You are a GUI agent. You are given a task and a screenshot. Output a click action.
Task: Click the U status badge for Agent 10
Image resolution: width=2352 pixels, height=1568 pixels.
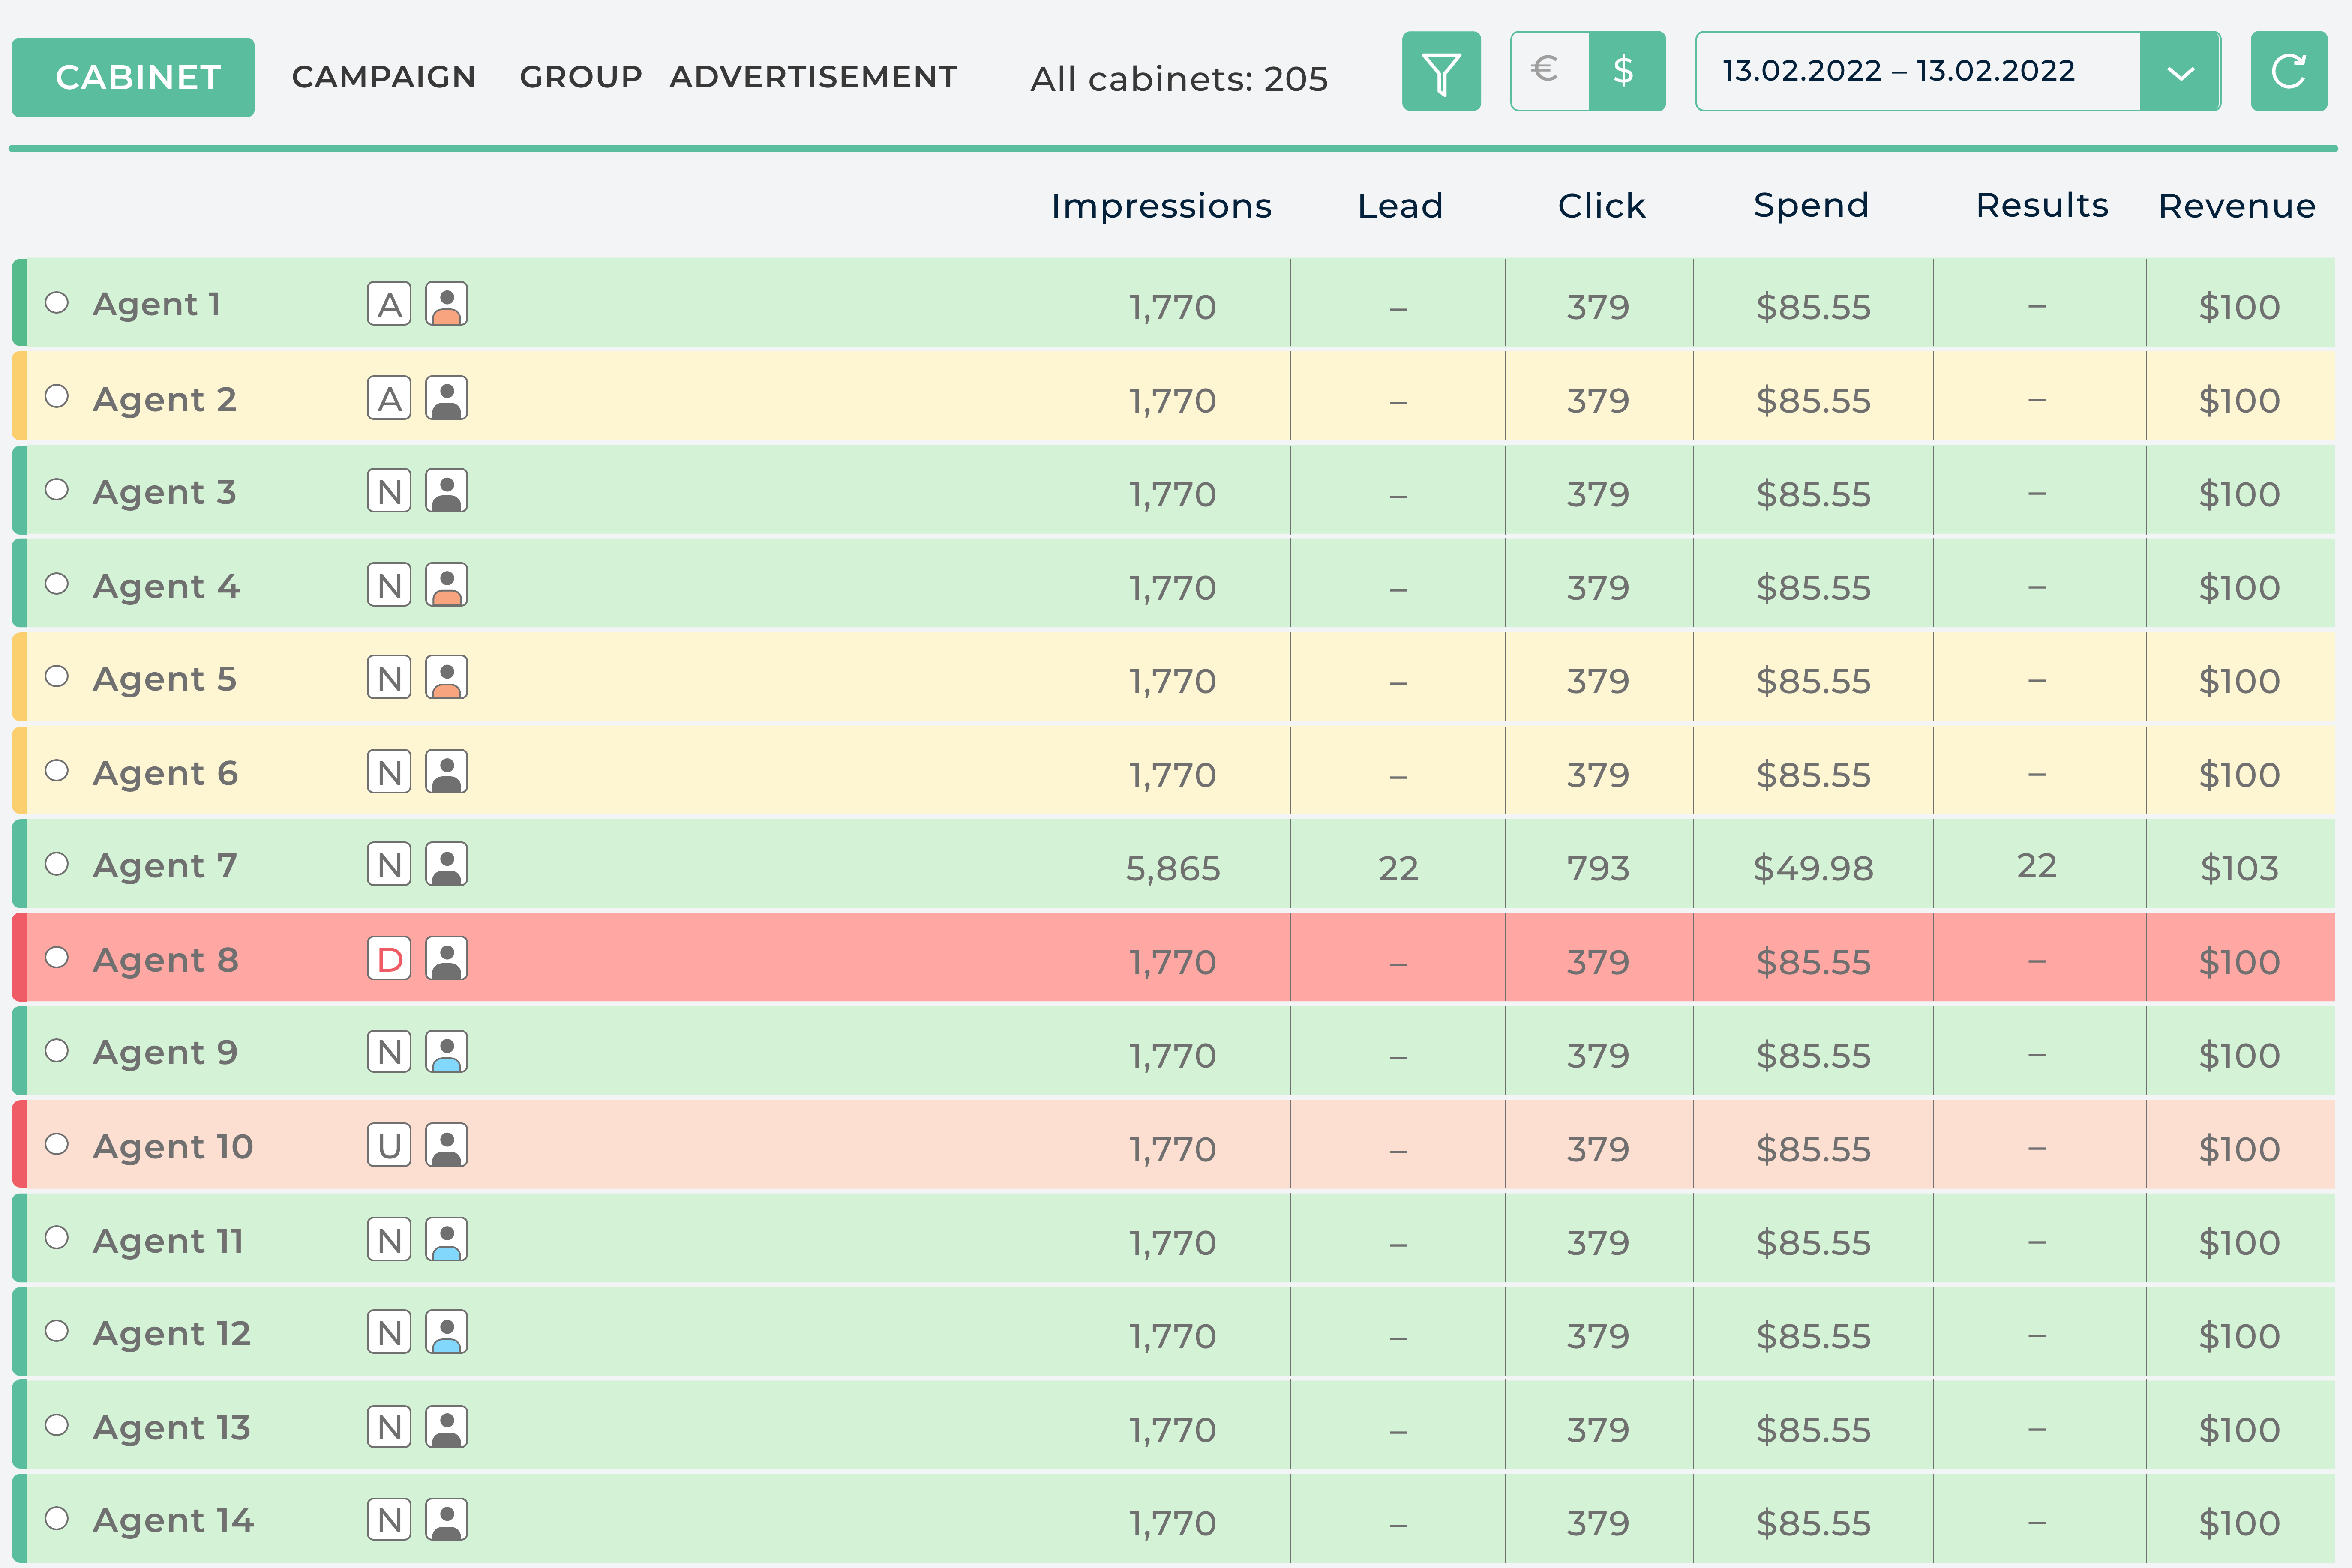tap(389, 1146)
